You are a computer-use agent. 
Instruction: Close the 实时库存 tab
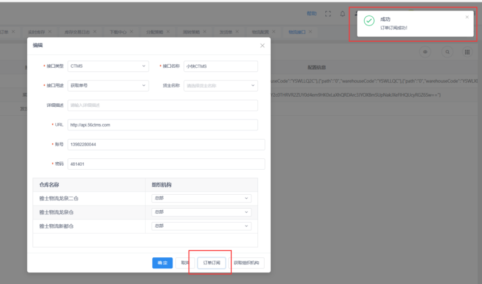pos(50,32)
